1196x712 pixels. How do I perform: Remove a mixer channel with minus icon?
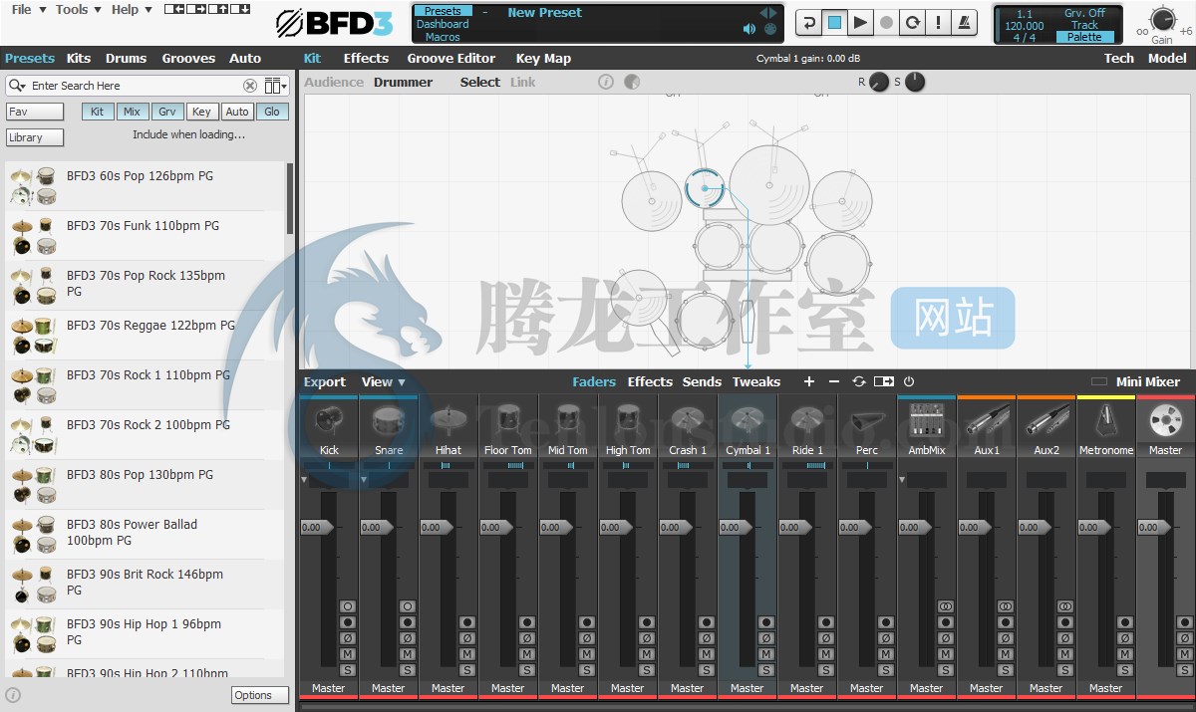point(834,381)
